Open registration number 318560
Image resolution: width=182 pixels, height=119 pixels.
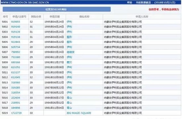pyautogui.click(x=16, y=82)
